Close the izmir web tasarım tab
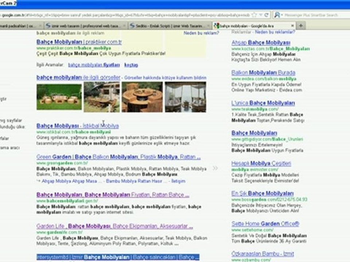 (125, 26)
